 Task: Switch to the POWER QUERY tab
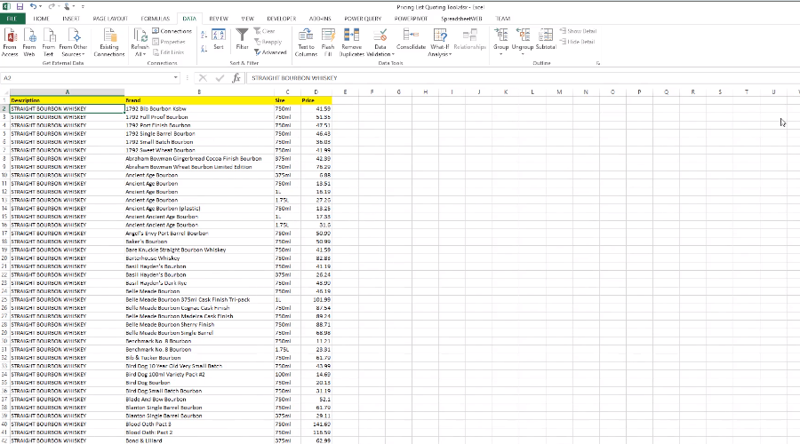(363, 19)
